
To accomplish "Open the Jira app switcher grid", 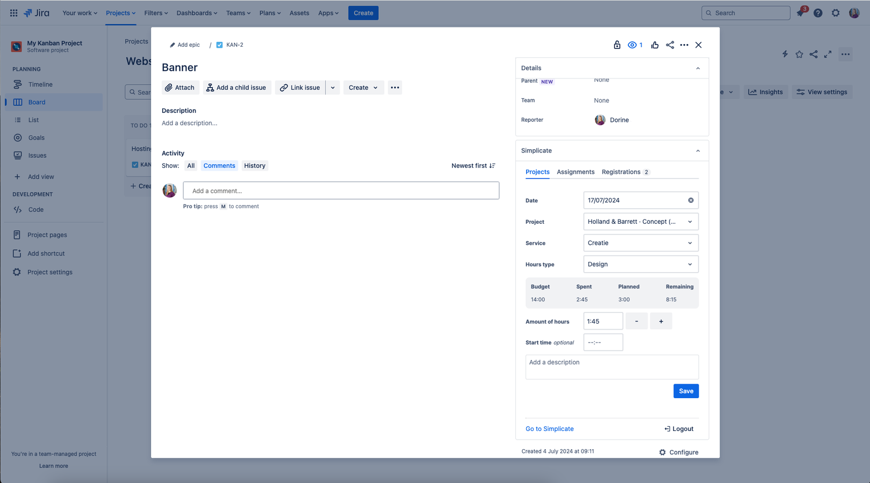I will [x=13, y=13].
